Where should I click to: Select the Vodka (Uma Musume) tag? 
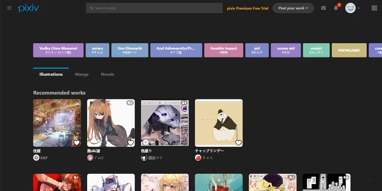click(x=58, y=50)
